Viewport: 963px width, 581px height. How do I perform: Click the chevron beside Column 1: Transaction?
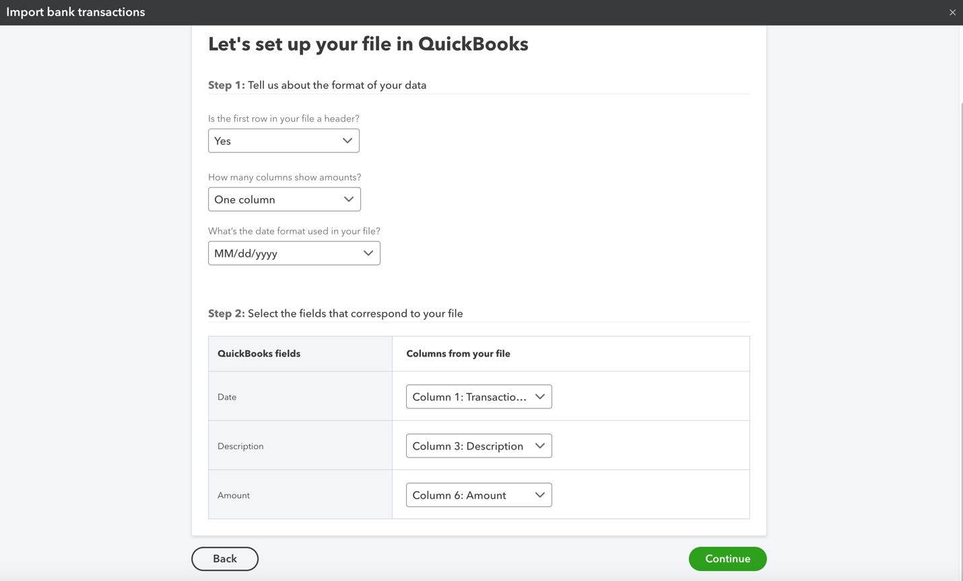[x=539, y=396]
